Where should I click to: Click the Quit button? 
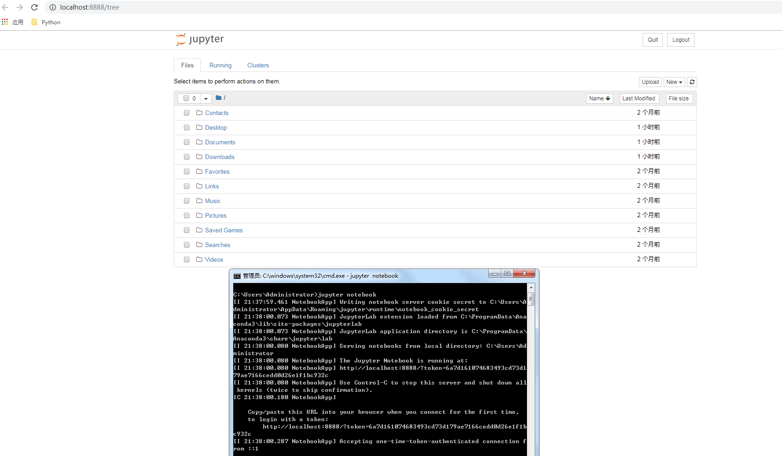[653, 40]
